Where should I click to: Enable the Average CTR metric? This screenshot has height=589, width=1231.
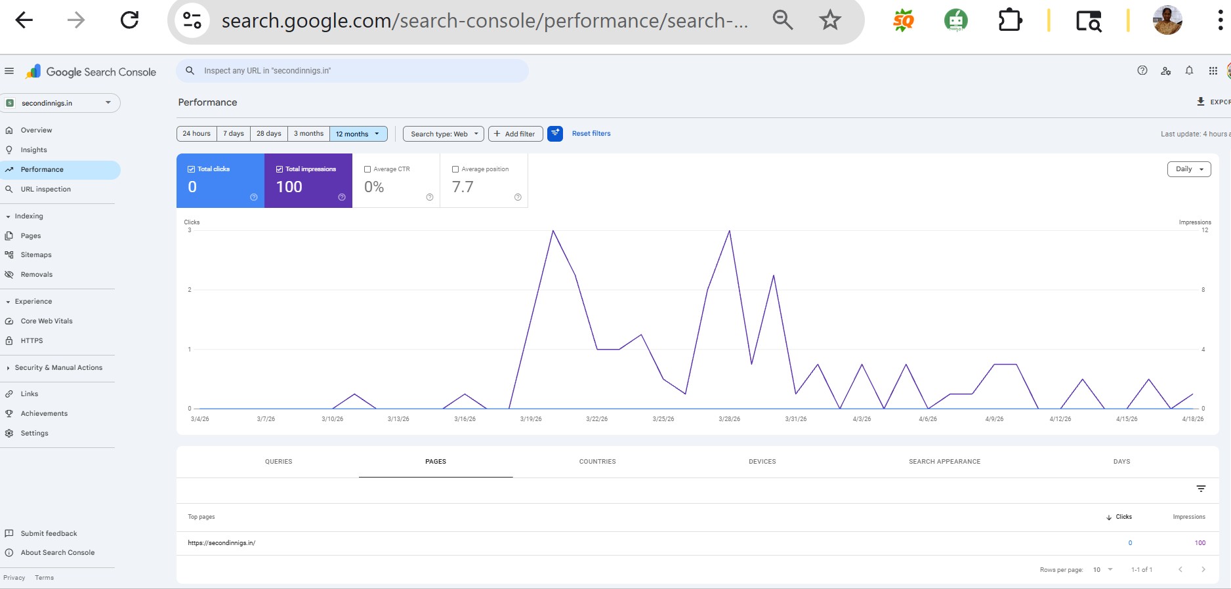(367, 169)
